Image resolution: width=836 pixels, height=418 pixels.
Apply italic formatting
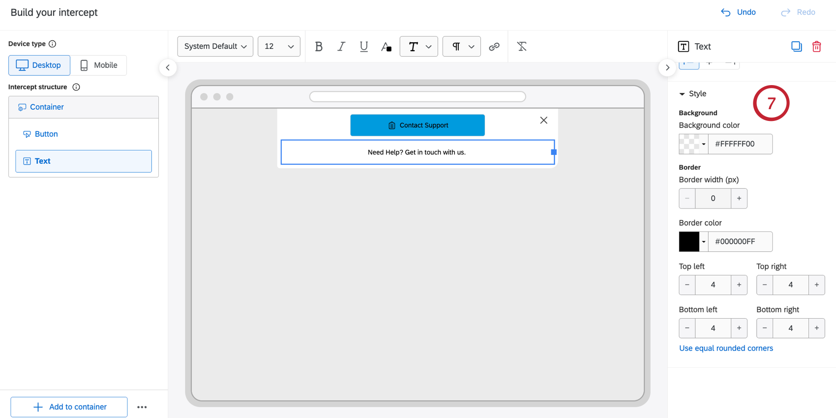pyautogui.click(x=341, y=46)
